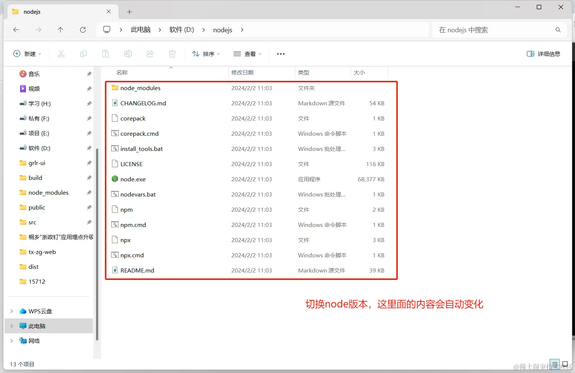Click the WPS云盘 cloud icon
575x373 pixels.
pos(23,311)
